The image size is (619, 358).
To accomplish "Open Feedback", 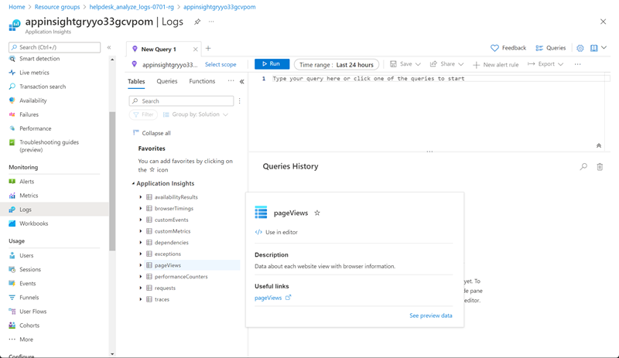I will 508,48.
